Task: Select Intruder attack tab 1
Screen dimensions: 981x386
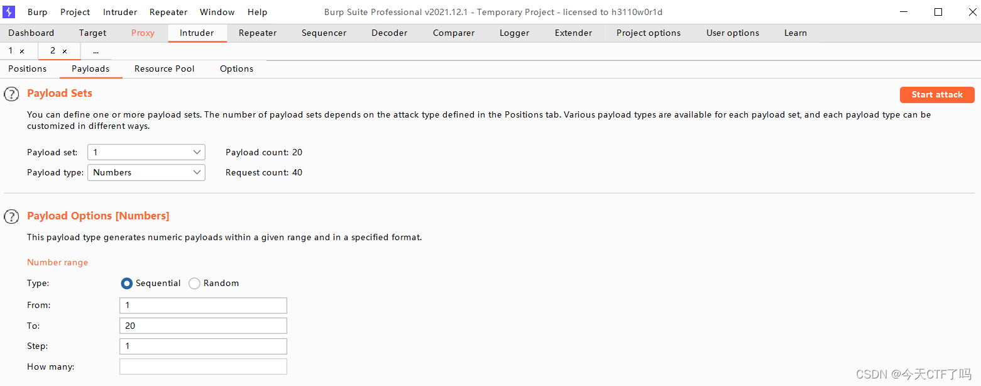Action: [x=11, y=51]
